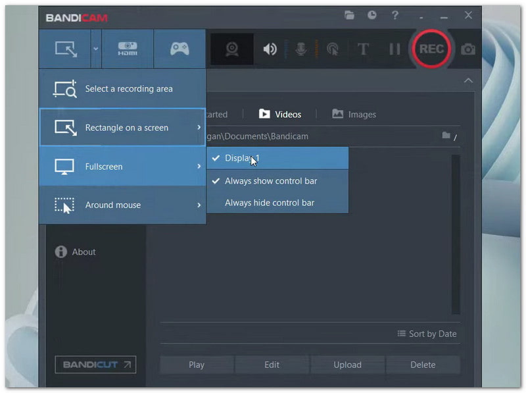
Task: Open text overlay tool (T icon)
Action: click(364, 49)
